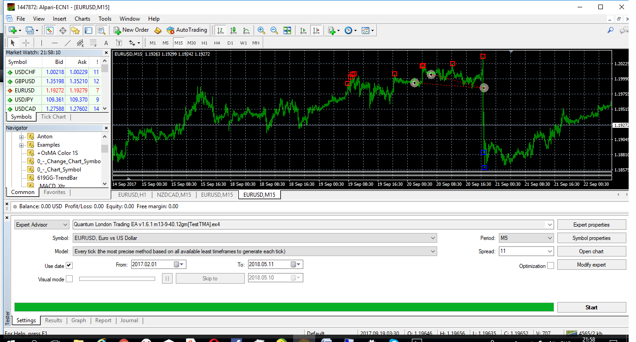
Task: Open the Quantum London Trading EA dropdown
Action: 549,225
